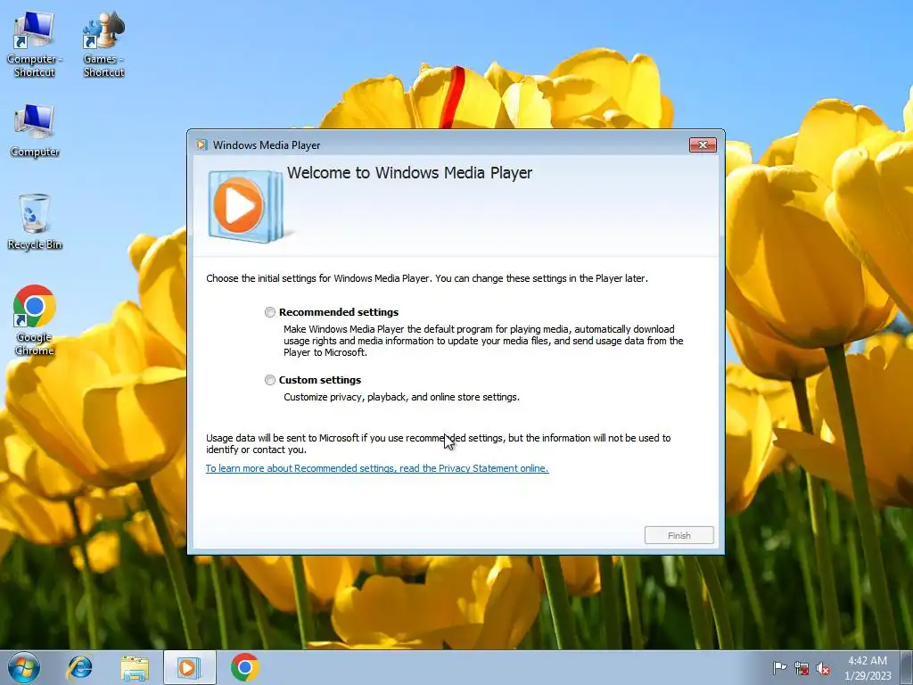The image size is (913, 685).
Task: Open the Windows Start menu orb
Action: point(24,667)
